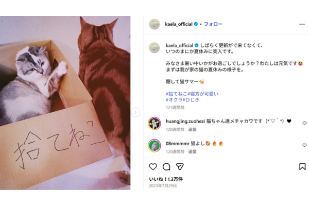Viewport: 309px width, 206px height.
Task: Save post with bookmark icon
Action: coord(302,166)
